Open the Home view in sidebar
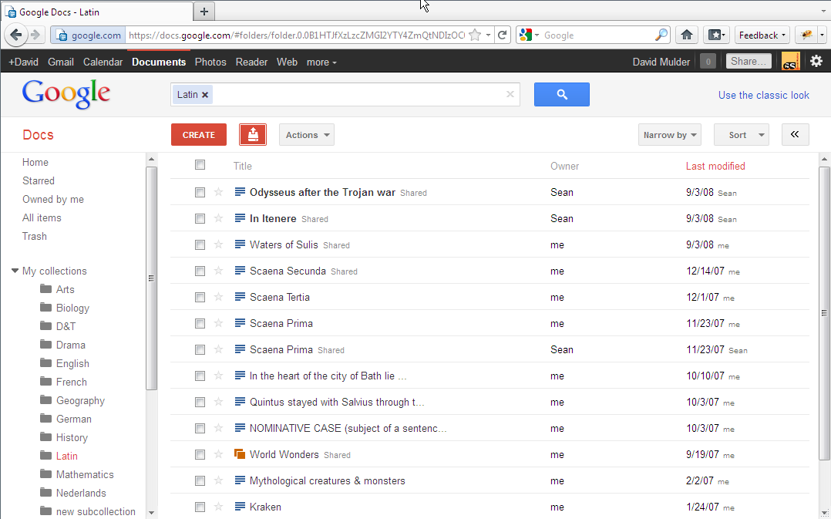The width and height of the screenshot is (831, 519). [x=35, y=162]
